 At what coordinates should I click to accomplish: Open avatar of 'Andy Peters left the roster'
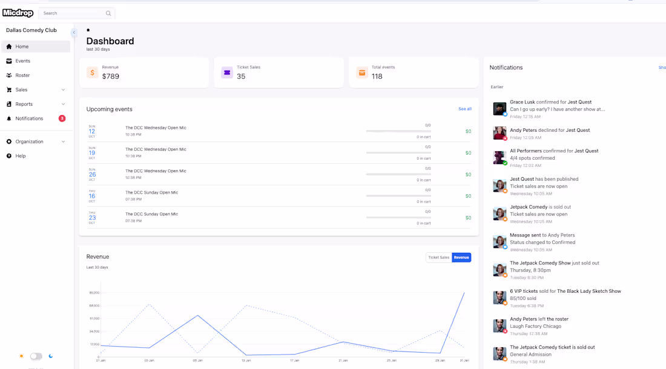[499, 325]
